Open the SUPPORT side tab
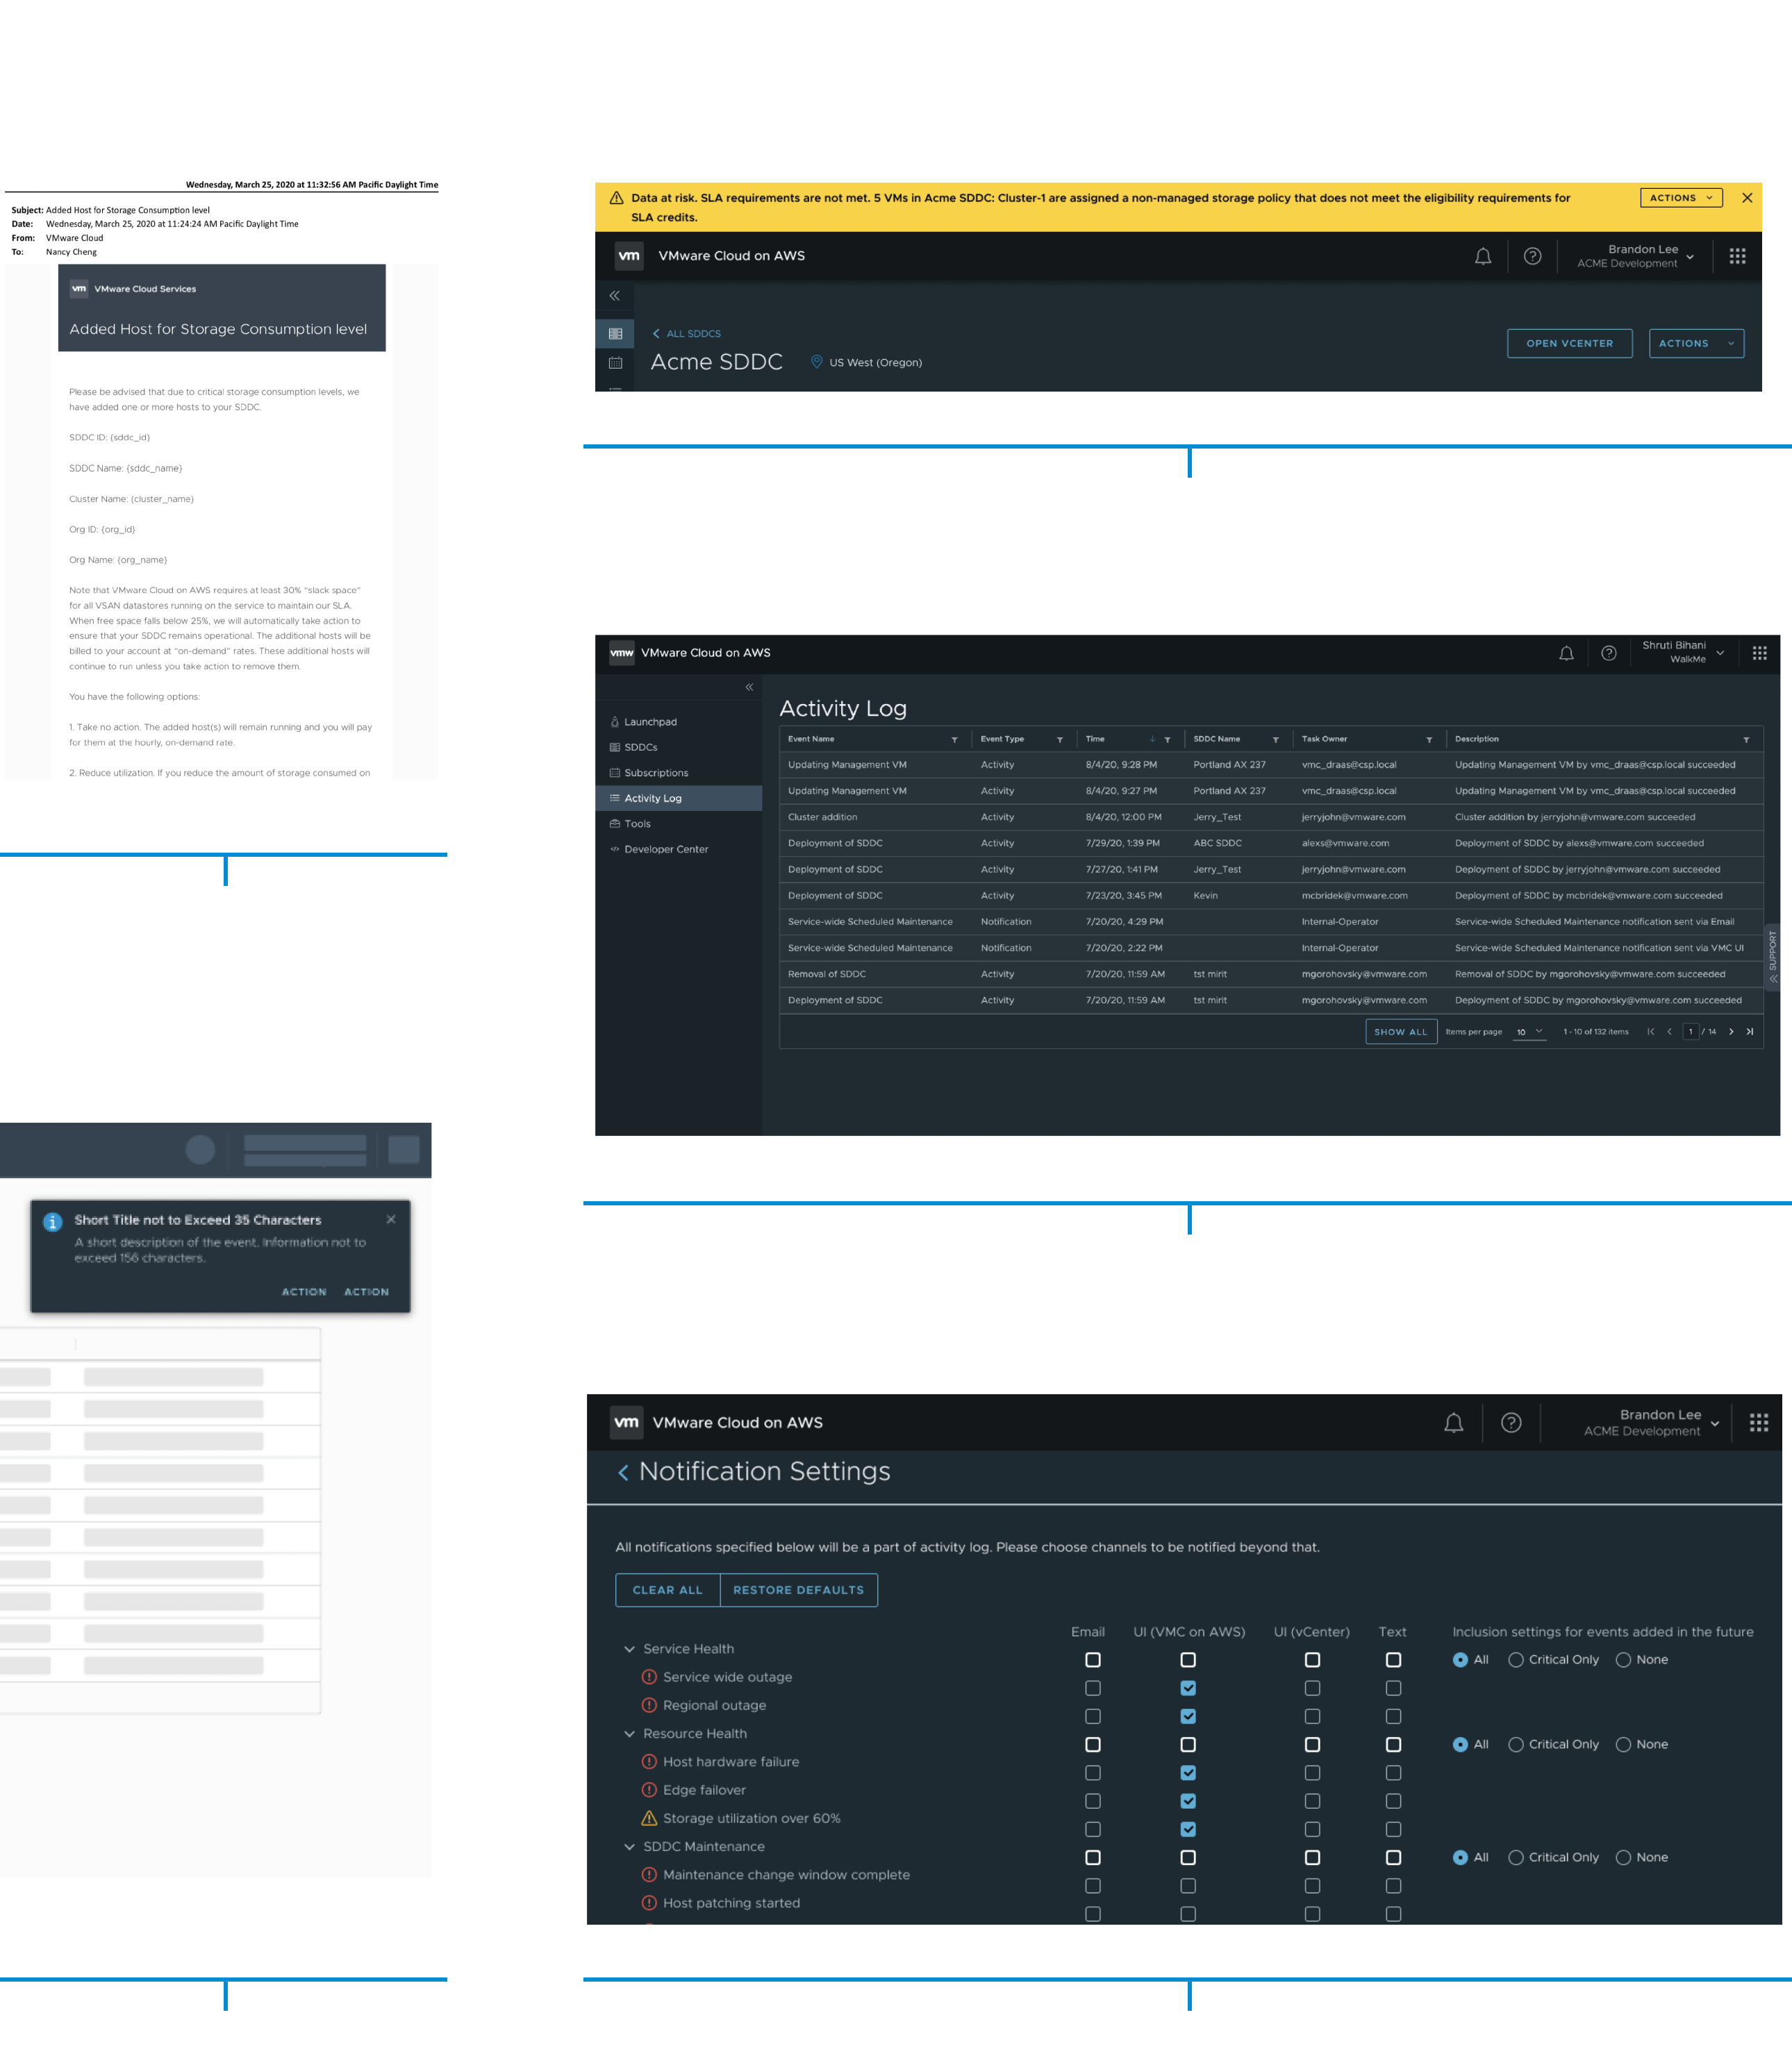Viewport: 1792px width, 2058px height. [x=1772, y=957]
